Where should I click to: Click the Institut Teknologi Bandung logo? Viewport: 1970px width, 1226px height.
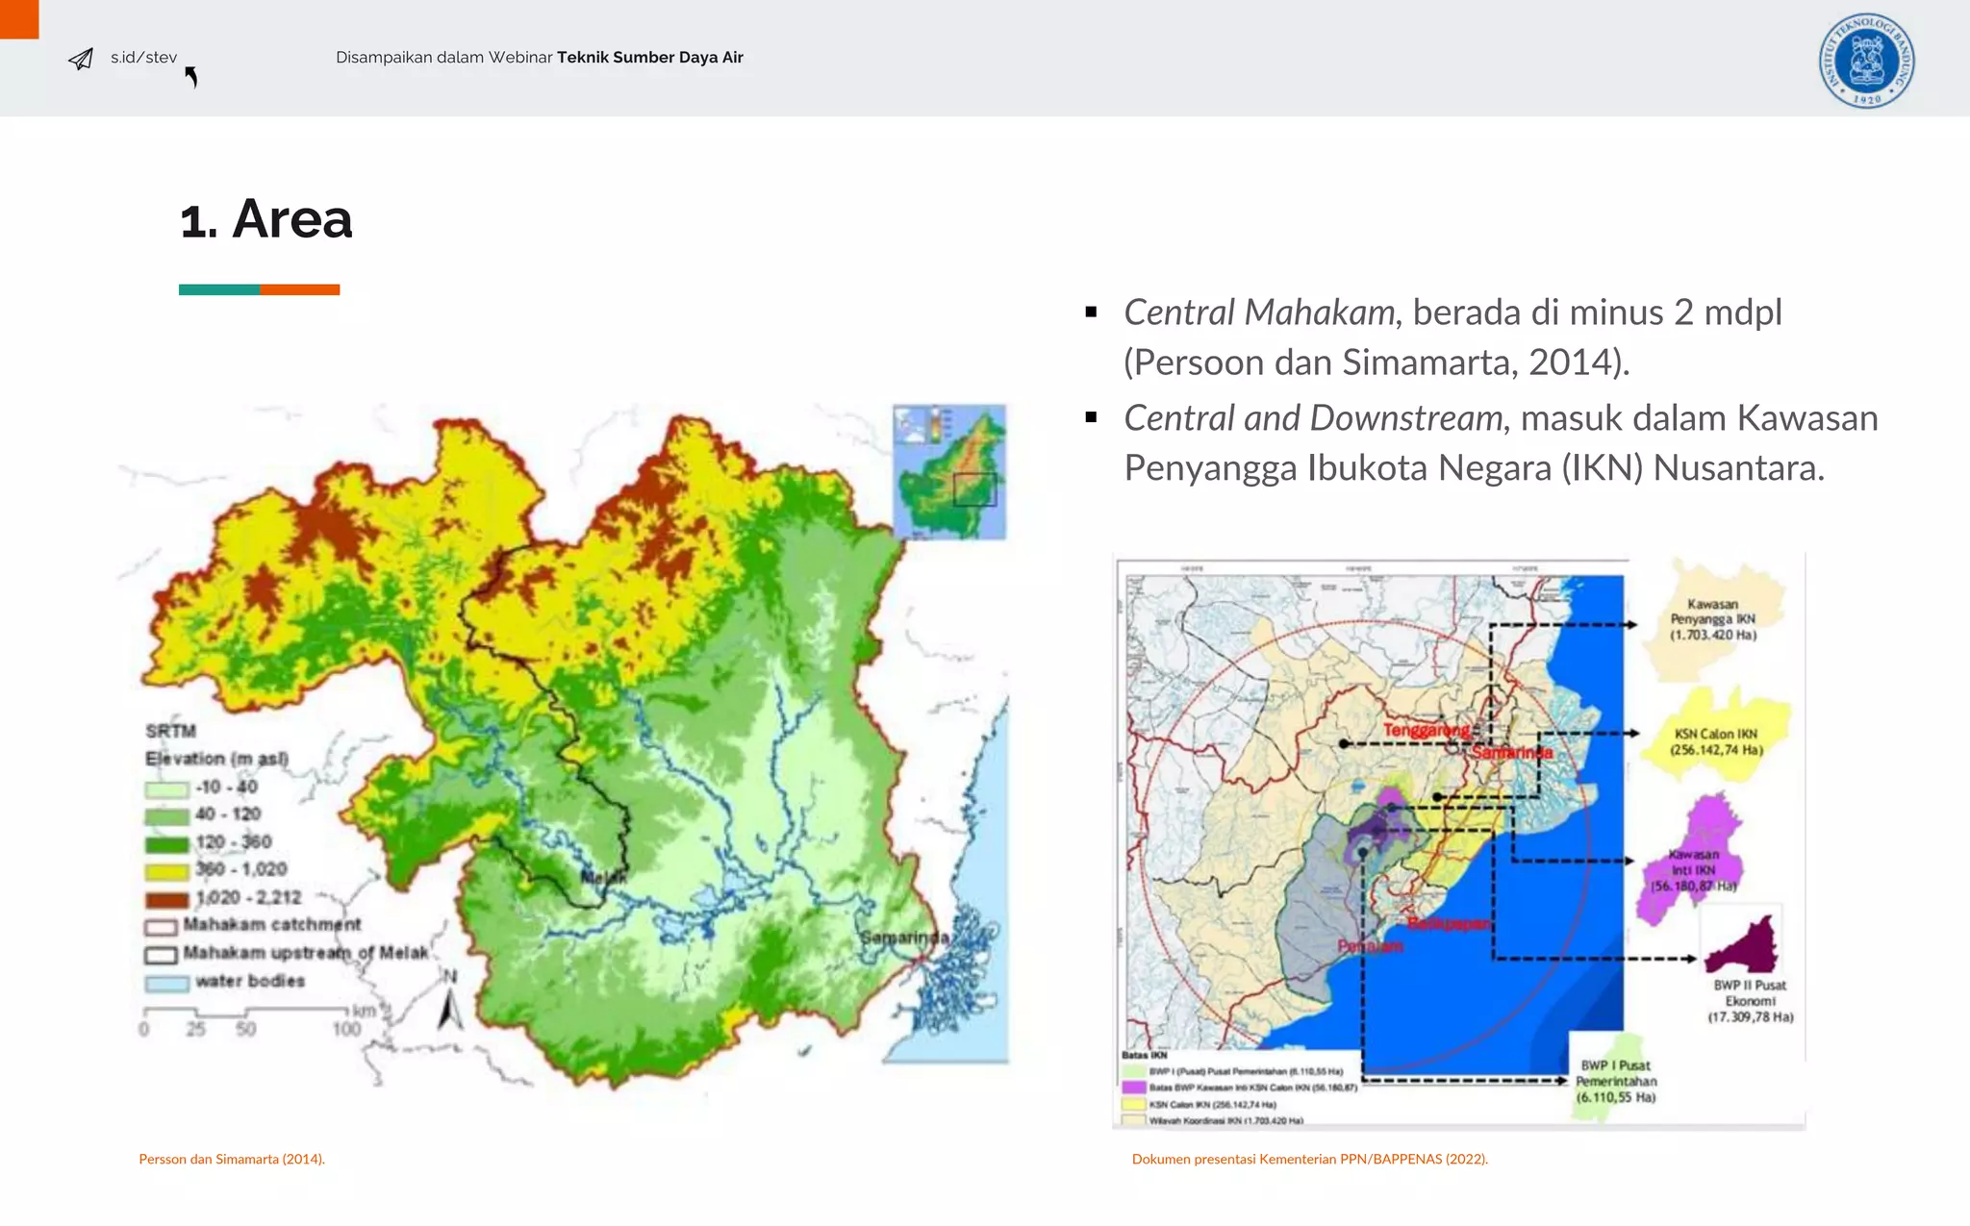pos(1866,61)
